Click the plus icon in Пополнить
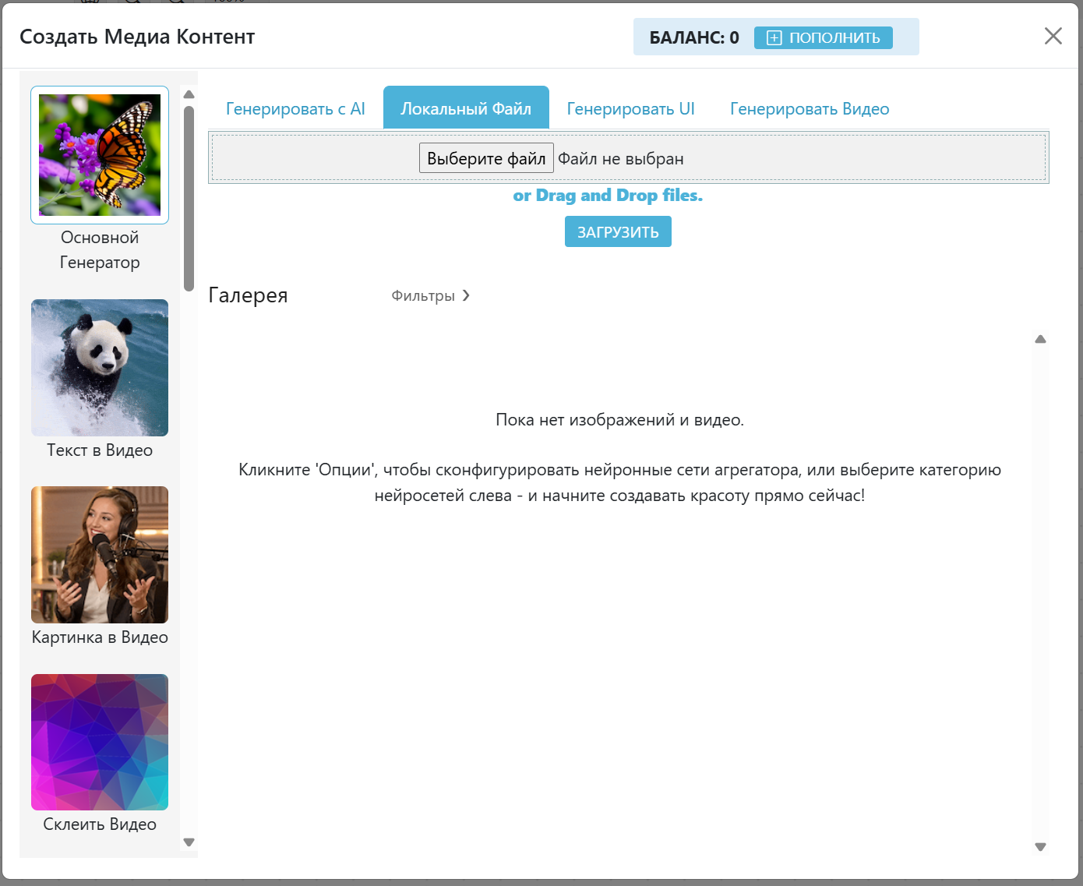 pos(774,38)
